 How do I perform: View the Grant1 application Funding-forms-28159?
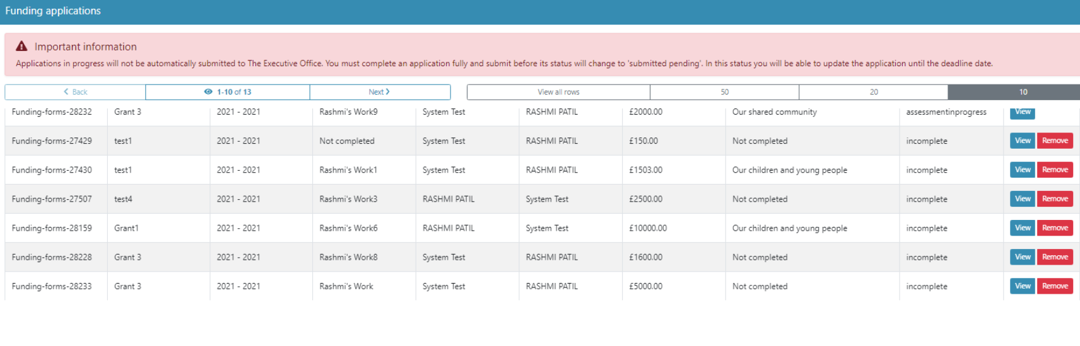click(1023, 228)
